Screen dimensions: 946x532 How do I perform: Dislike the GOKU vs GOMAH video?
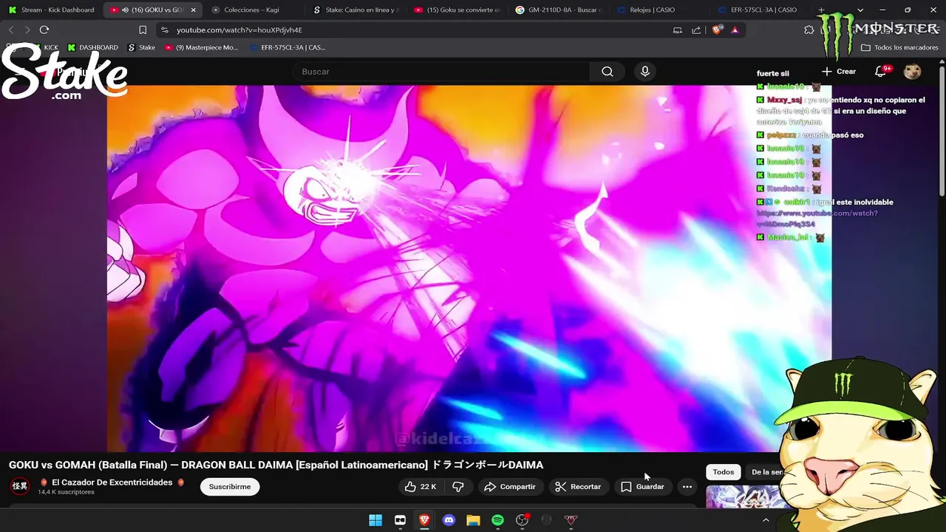coord(458,487)
